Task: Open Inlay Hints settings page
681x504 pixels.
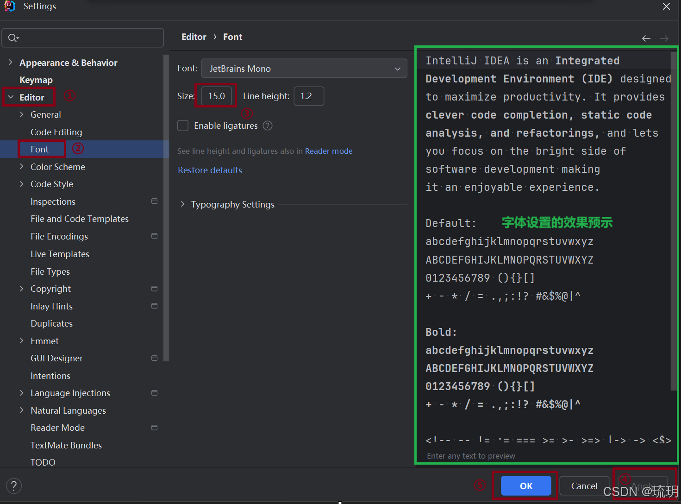Action: pos(51,306)
